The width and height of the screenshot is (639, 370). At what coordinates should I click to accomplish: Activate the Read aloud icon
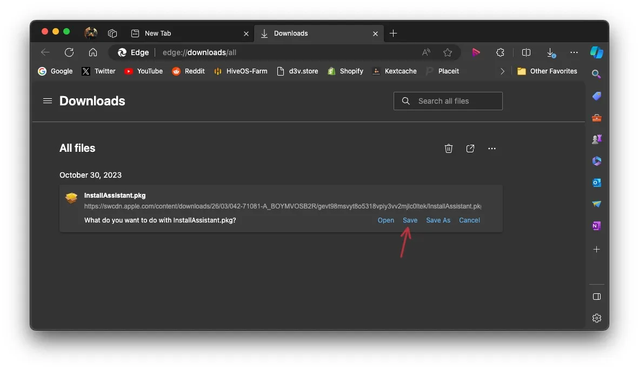(x=427, y=52)
